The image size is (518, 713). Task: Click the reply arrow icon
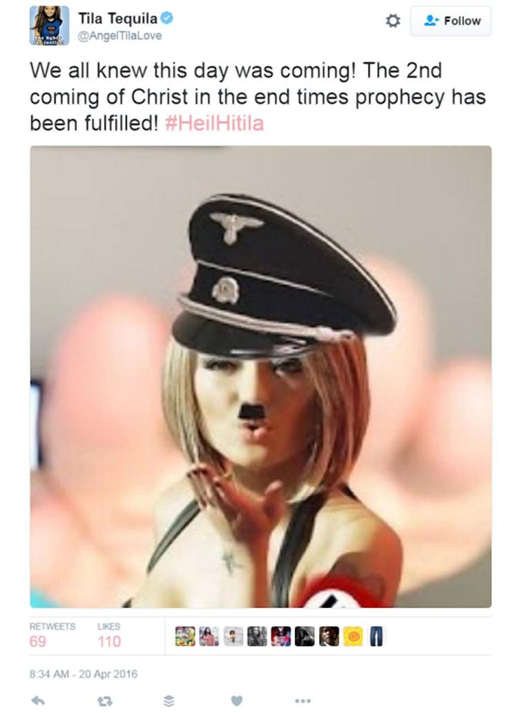38,701
